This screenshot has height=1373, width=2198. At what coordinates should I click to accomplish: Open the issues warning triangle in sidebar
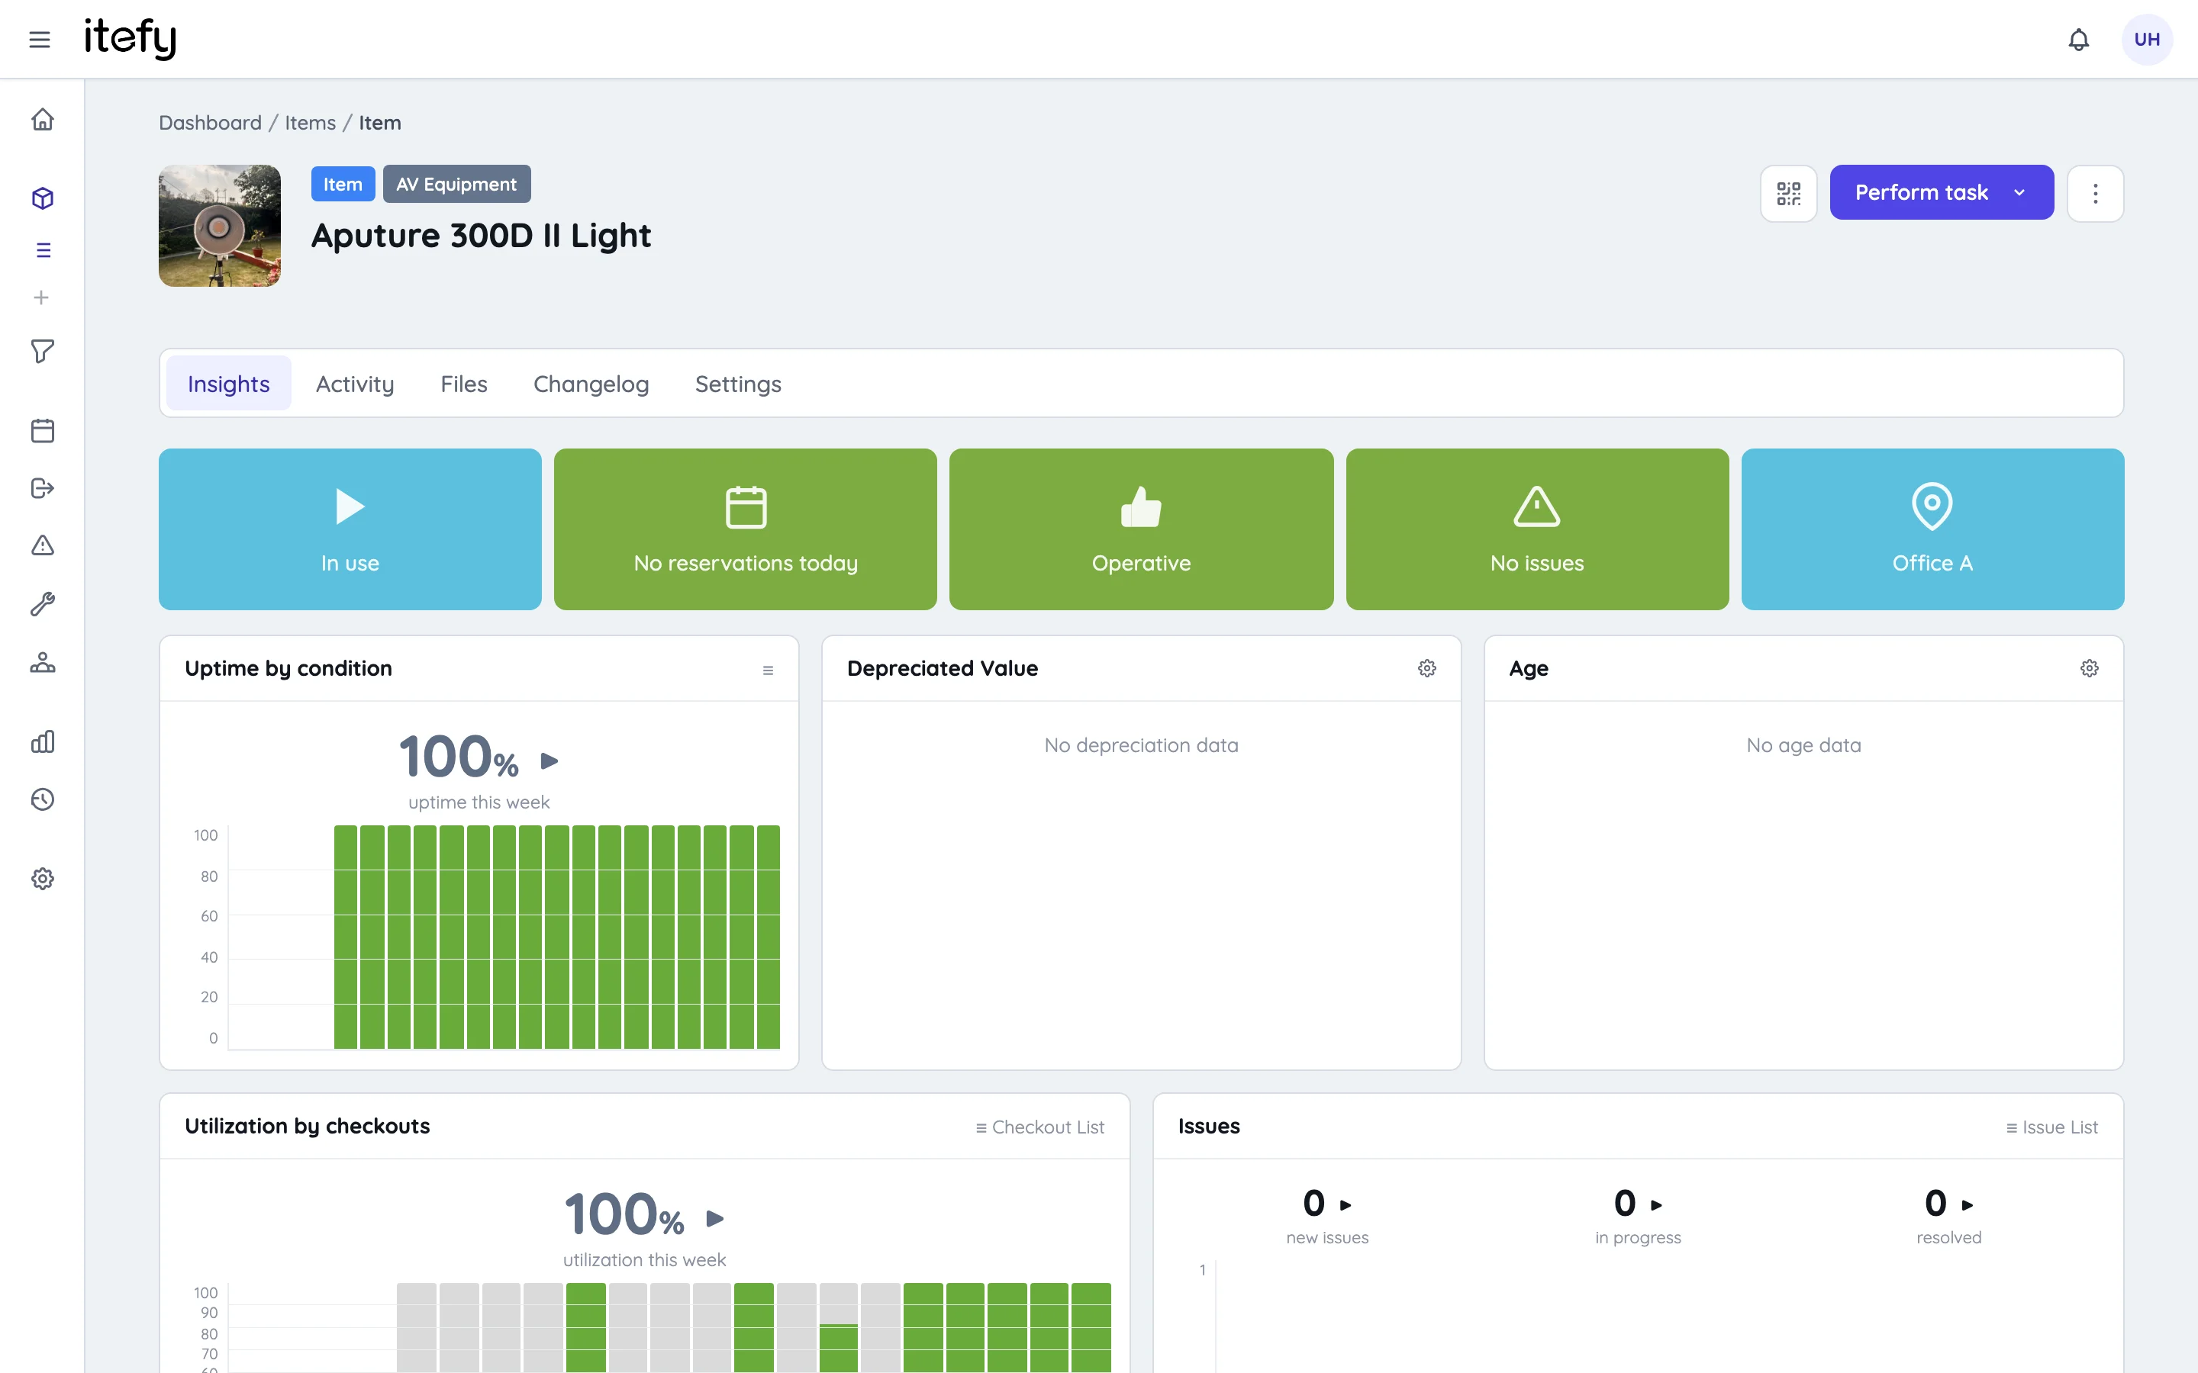[43, 545]
